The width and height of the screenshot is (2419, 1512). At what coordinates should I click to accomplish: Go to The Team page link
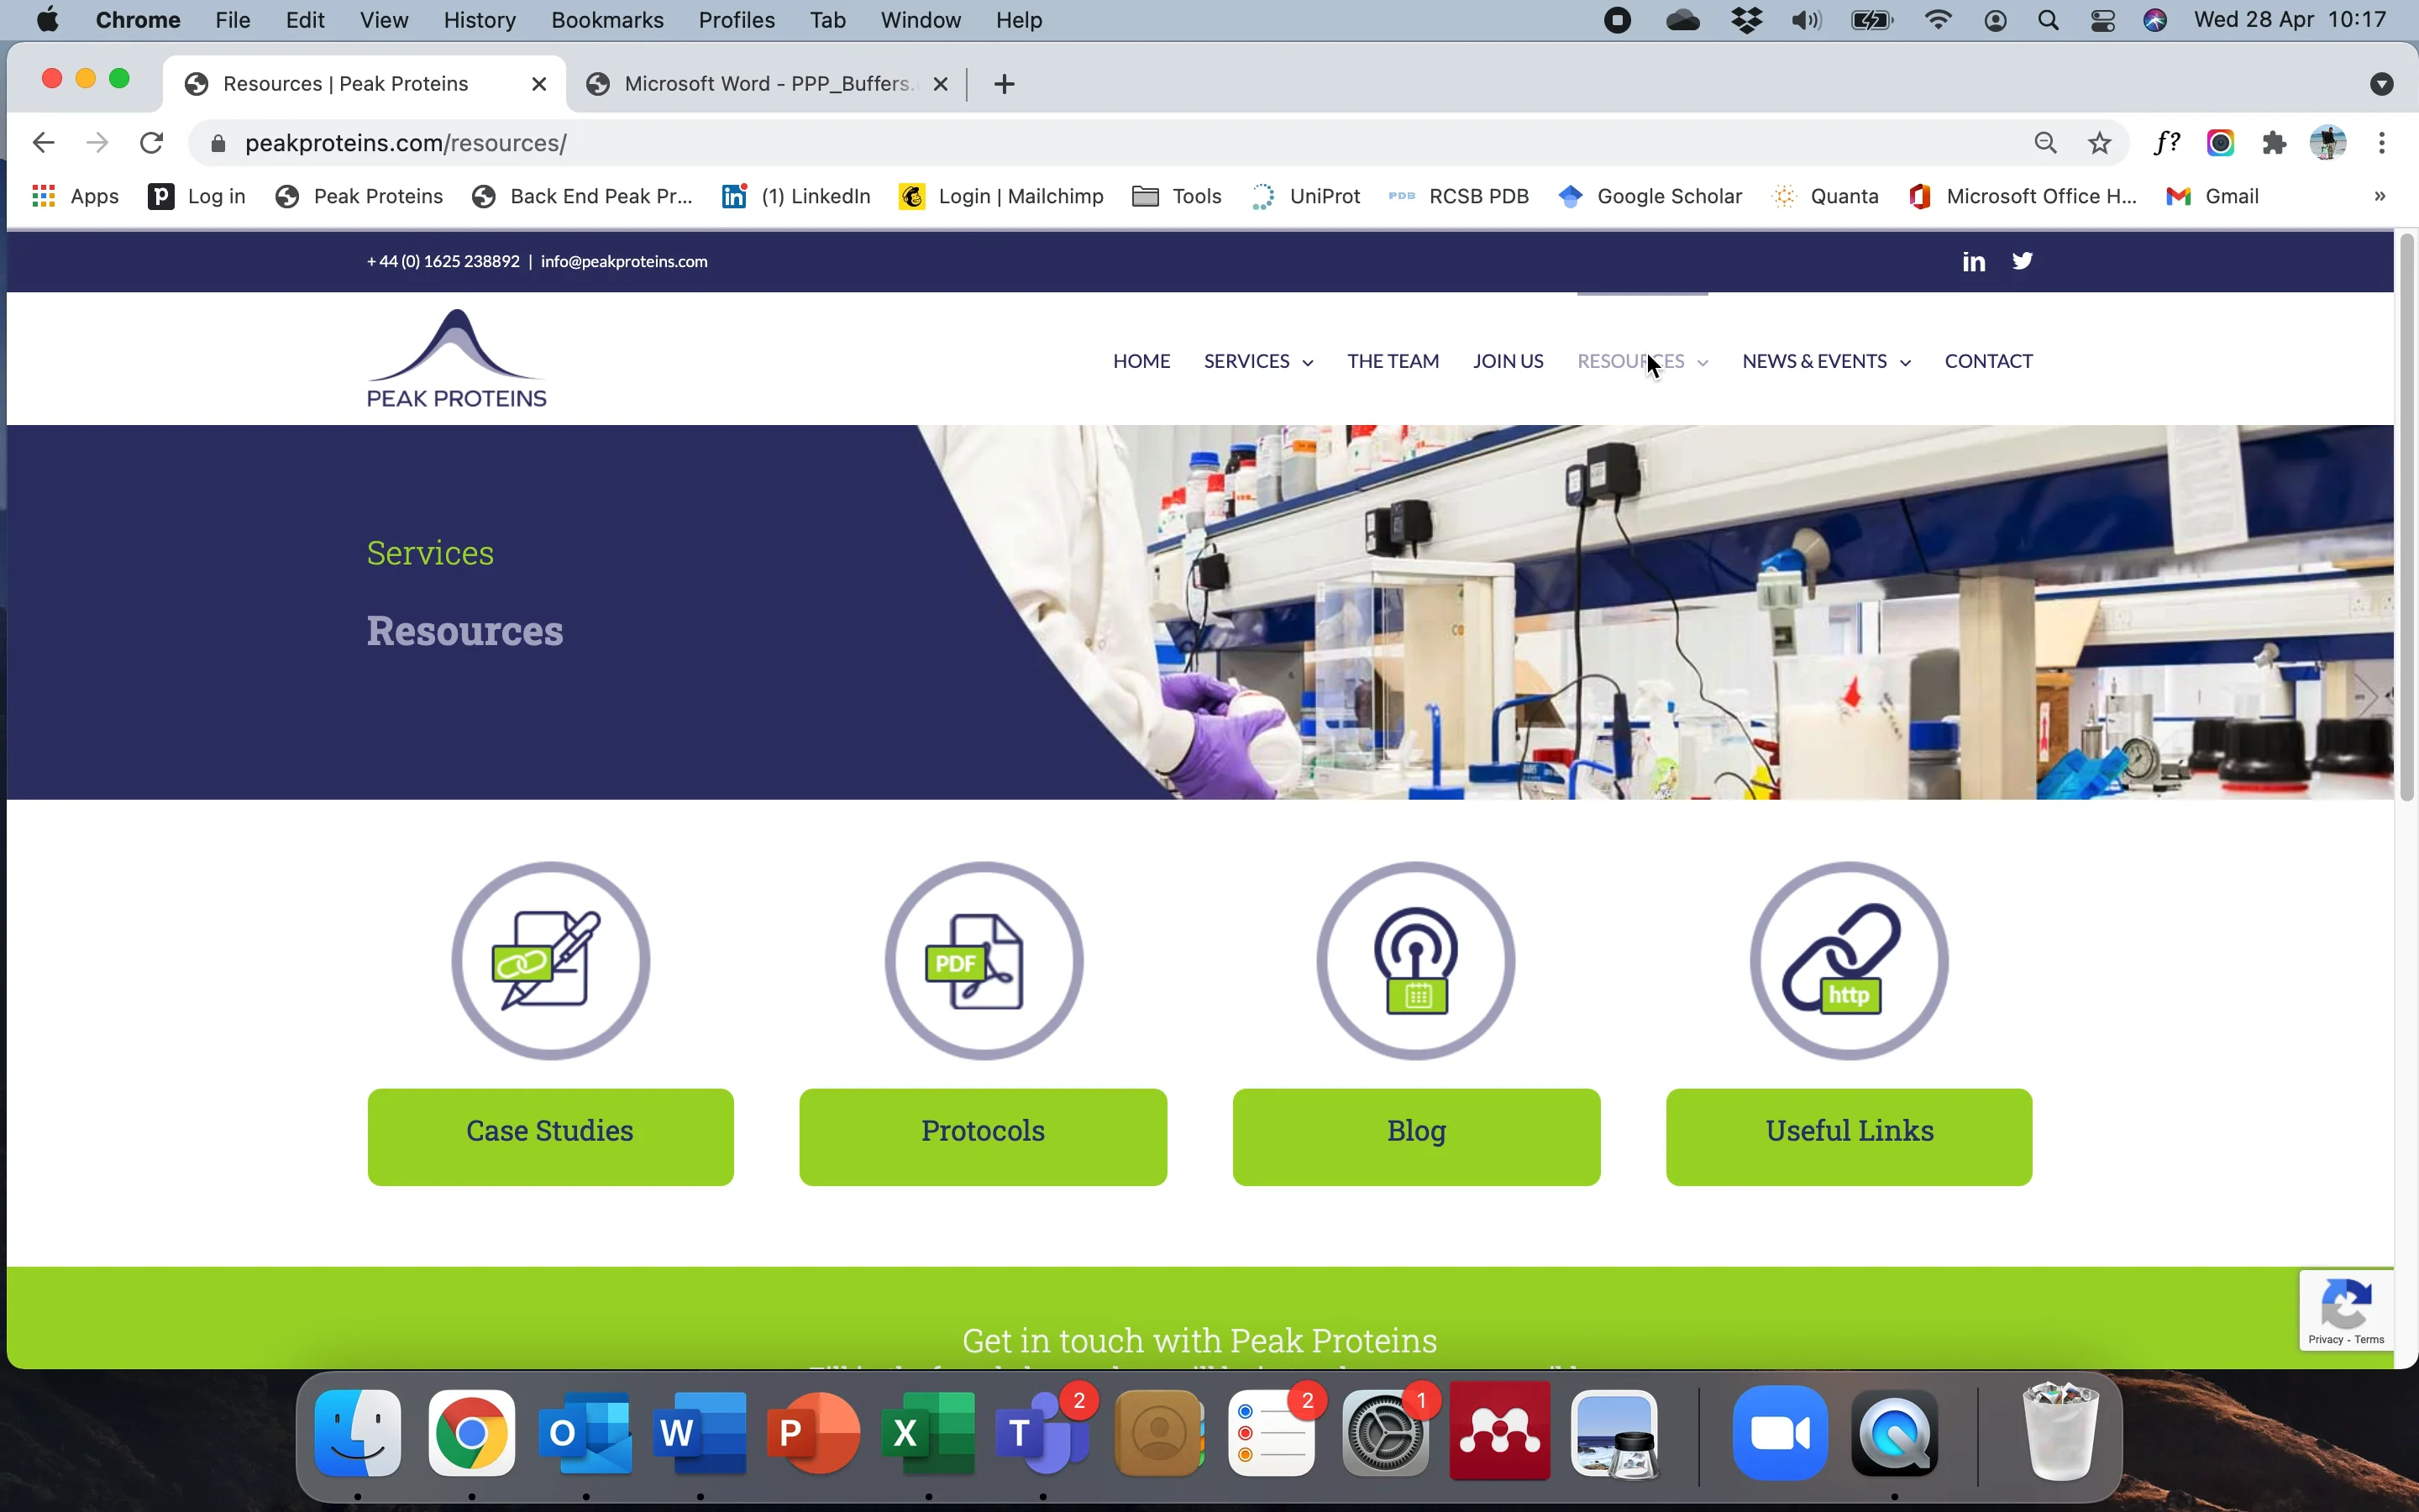[x=1393, y=361]
